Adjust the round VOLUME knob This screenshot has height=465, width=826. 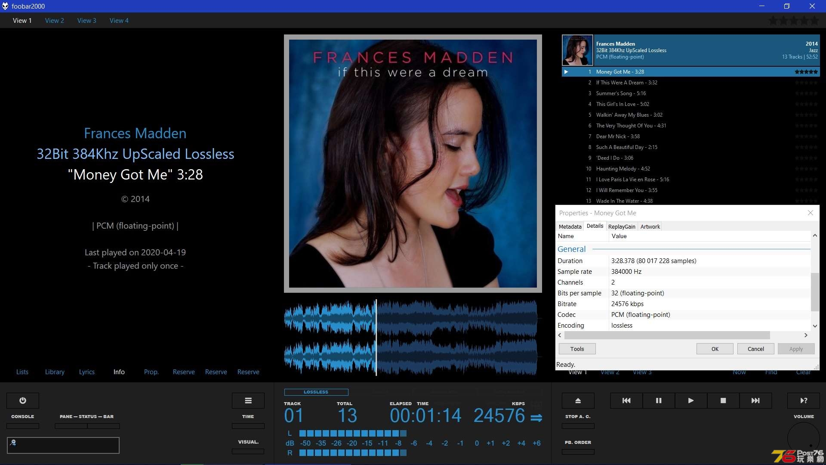[x=804, y=438]
